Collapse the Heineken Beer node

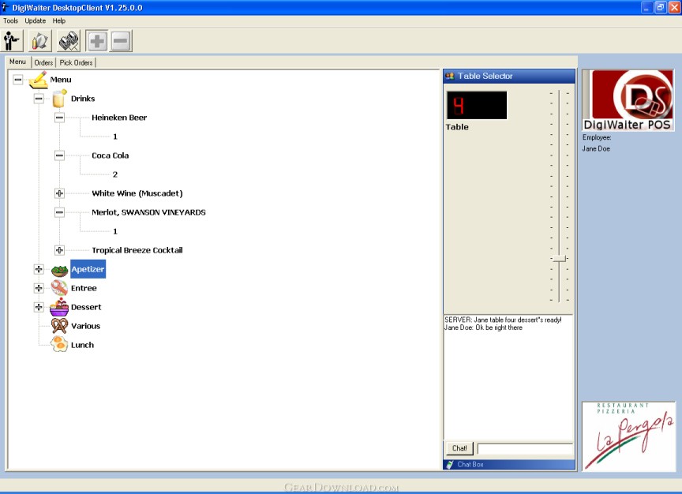[x=59, y=118]
